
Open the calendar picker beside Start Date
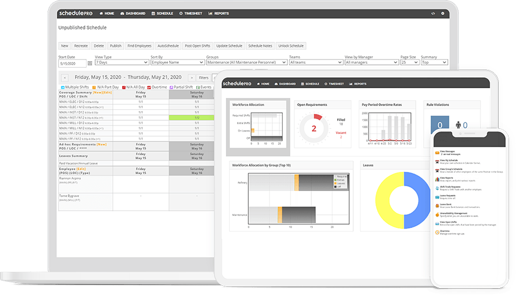(90, 64)
